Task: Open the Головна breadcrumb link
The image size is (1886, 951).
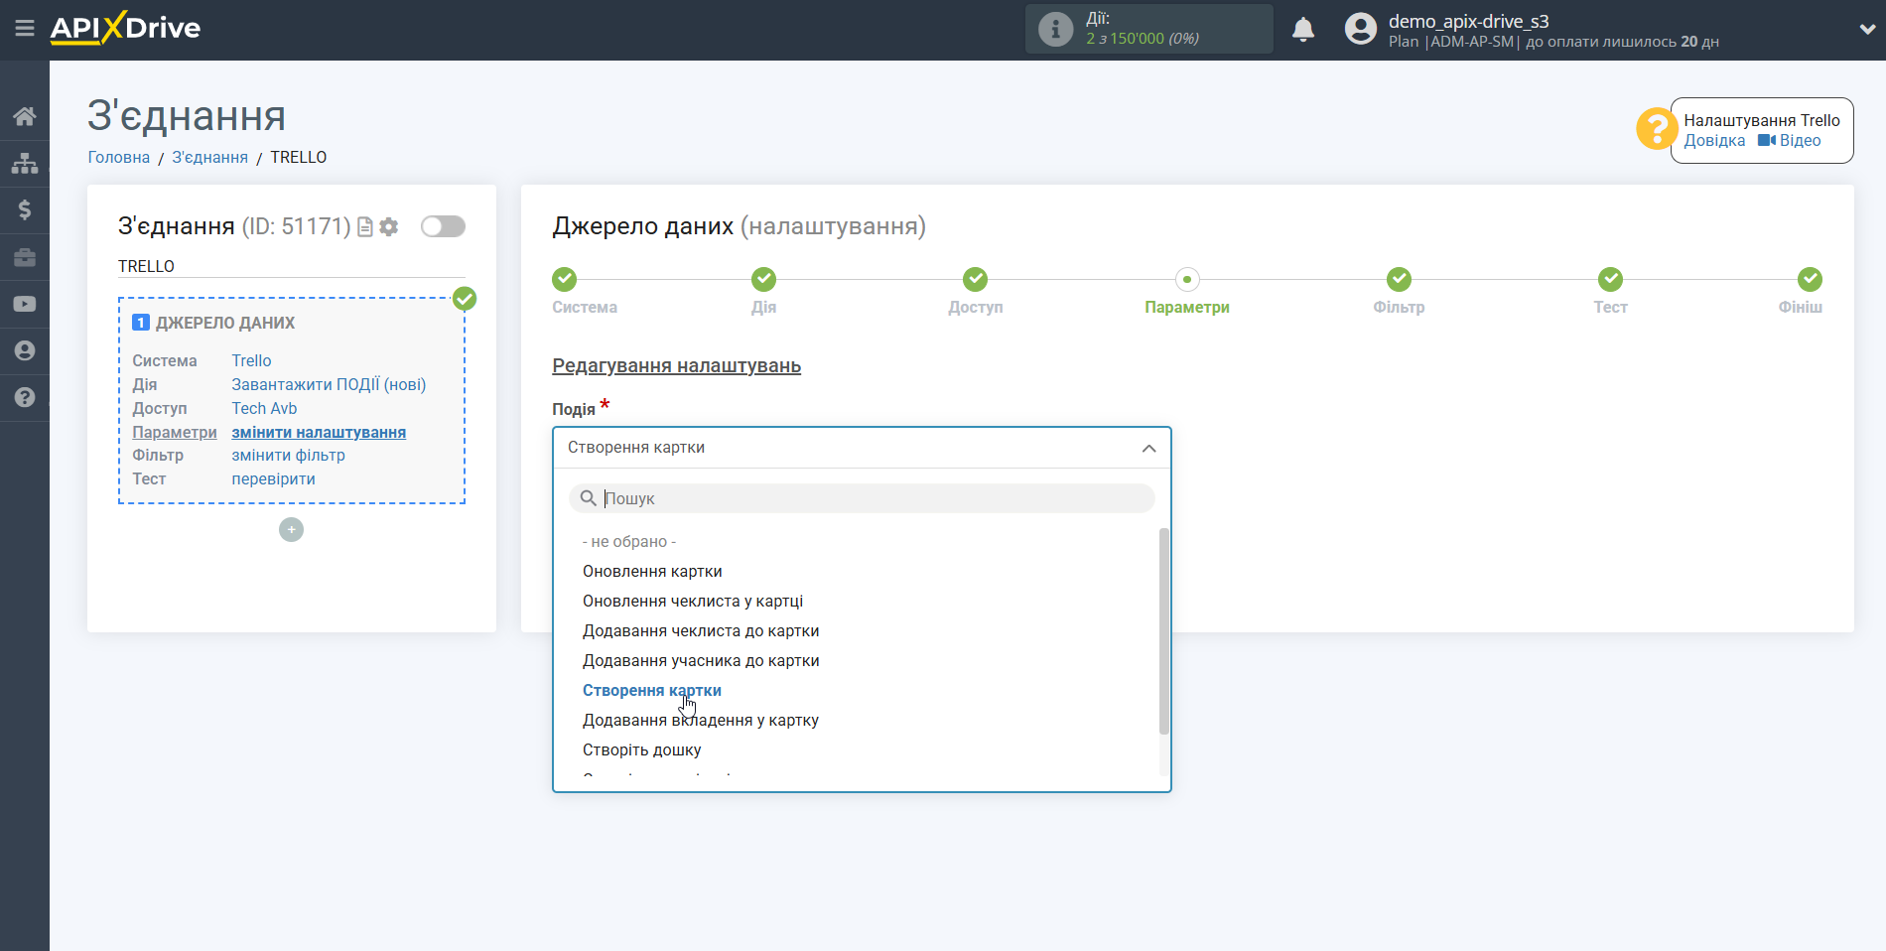Action: (119, 157)
